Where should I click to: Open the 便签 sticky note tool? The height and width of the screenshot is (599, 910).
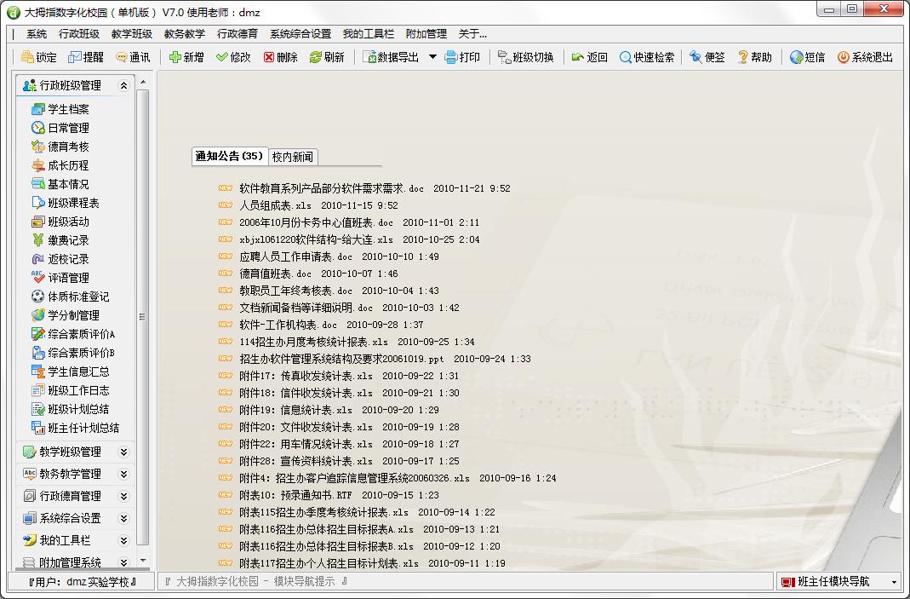pyautogui.click(x=707, y=57)
